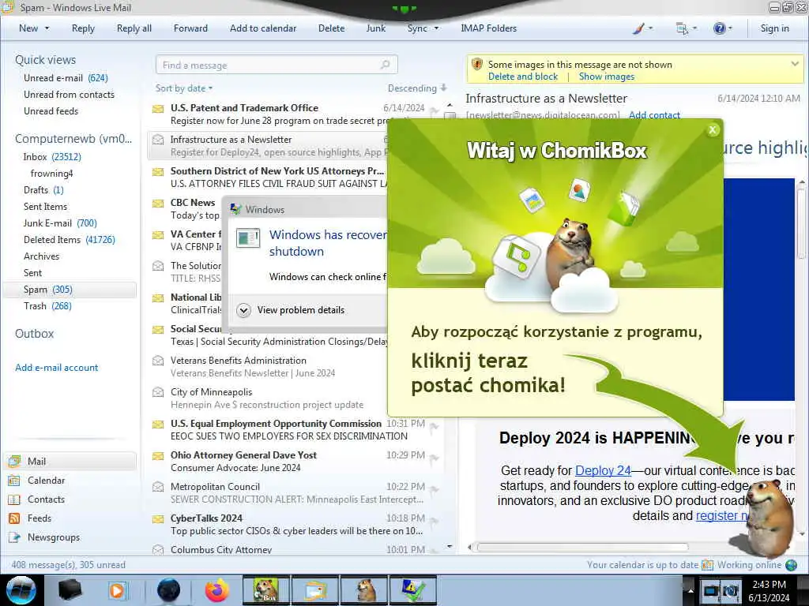Open IMAP Folders

488,28
